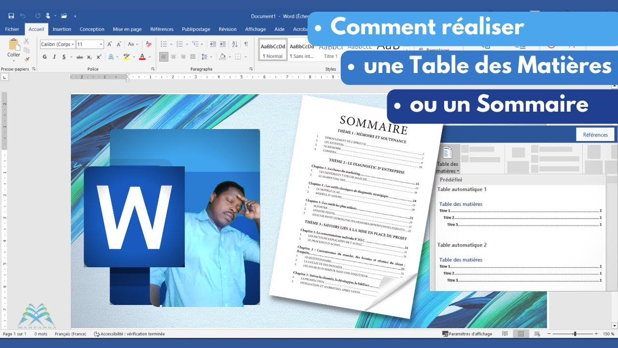This screenshot has height=348, width=618.
Task: Switch to the Mise en page tab
Action: pyautogui.click(x=127, y=29)
